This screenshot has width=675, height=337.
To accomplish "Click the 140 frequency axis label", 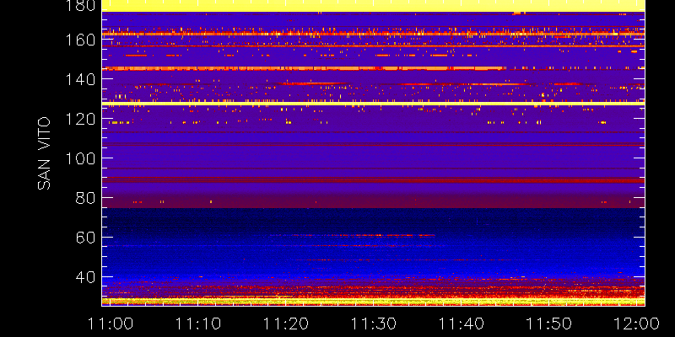I will point(79,79).
